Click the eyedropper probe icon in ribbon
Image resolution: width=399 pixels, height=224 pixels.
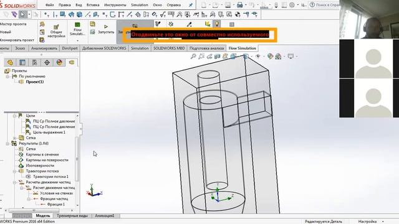(189, 24)
